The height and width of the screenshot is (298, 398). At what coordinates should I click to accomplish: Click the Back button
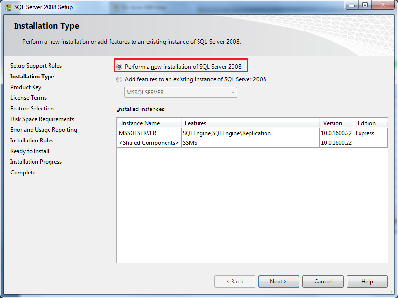click(234, 282)
